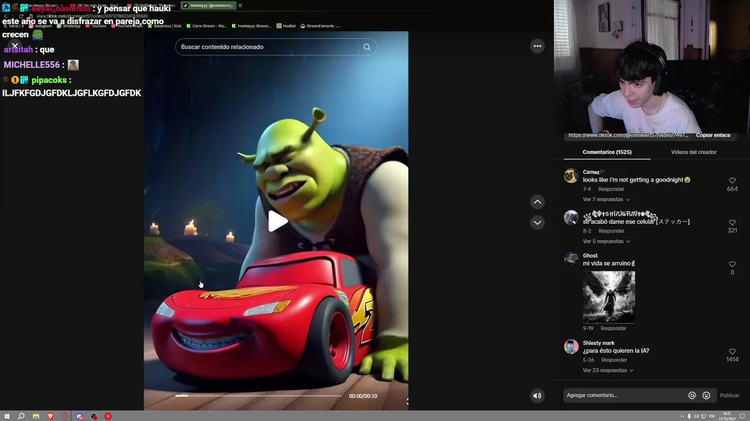Screen dimensions: 750x421
Task: Open YouTube Music taskbar icon
Action: pos(108,416)
